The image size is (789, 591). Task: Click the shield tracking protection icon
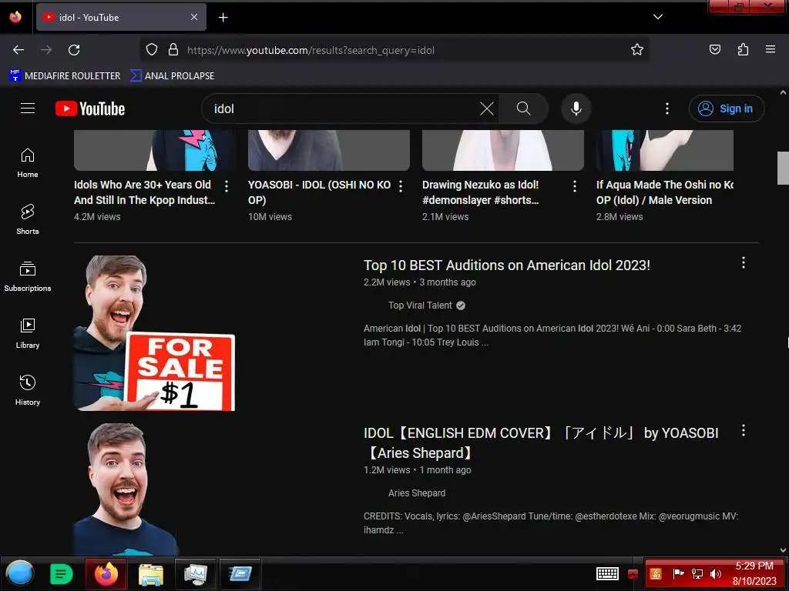click(152, 50)
